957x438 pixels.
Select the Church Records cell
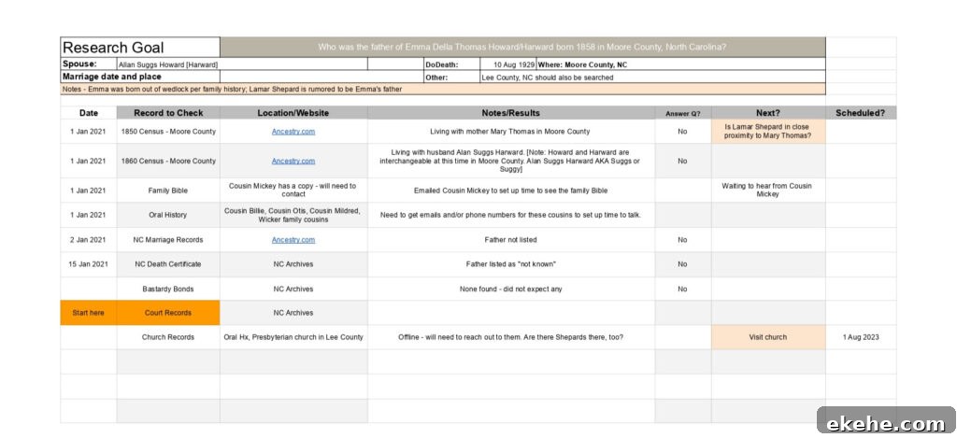point(168,337)
